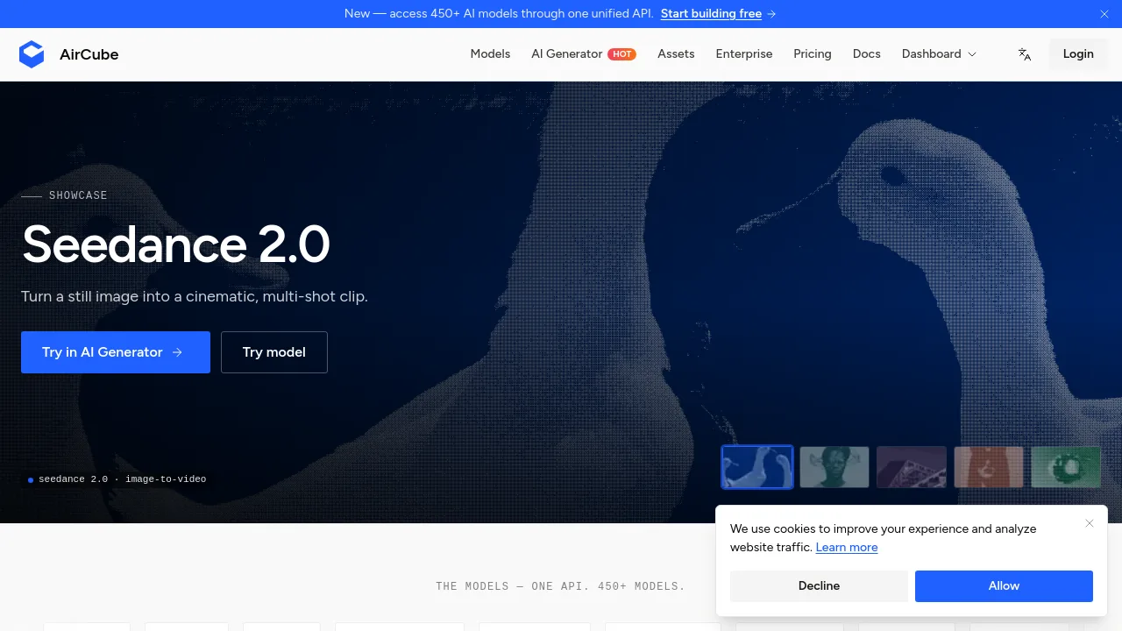1122x631 pixels.
Task: Click the banner text about 450+ AI models
Action: coord(499,14)
